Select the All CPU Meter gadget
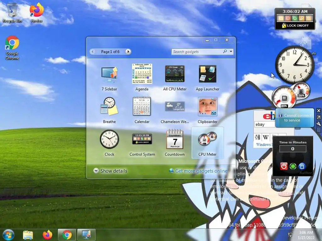Image resolution: width=322 pixels, height=241 pixels. click(175, 78)
